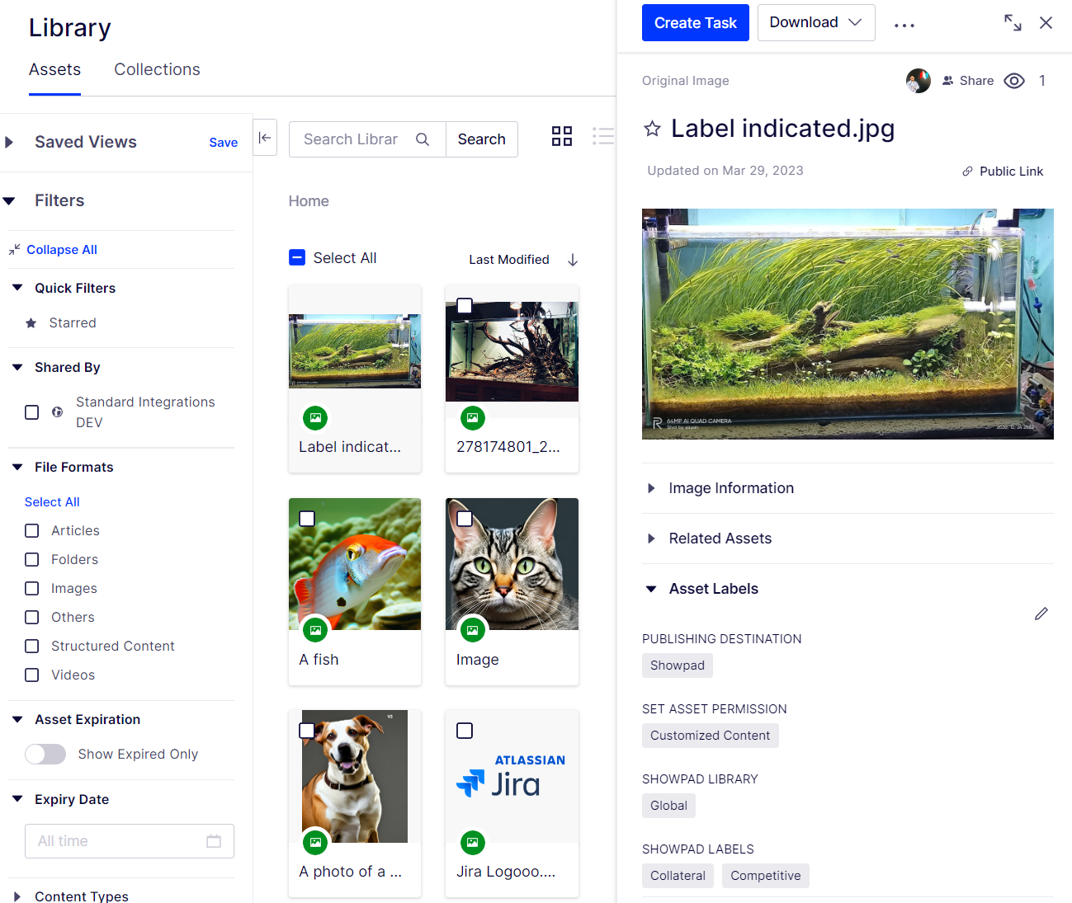Open the Download dropdown
This screenshot has width=1072, height=903.
coord(815,22)
